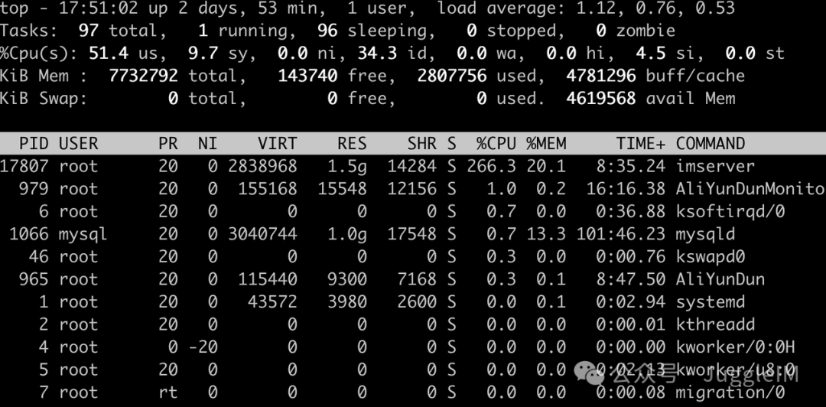Select the kworker/0:0H command
Viewport: 826px width, 407px height.
click(x=735, y=347)
